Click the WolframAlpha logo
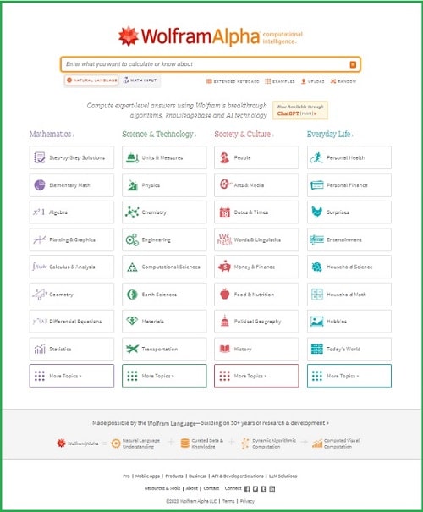 (x=210, y=36)
